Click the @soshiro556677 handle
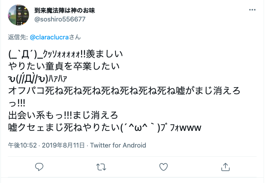This screenshot has width=268, height=183. 60,19
